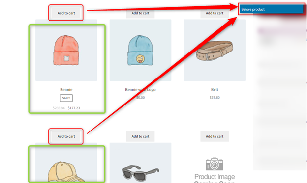Select the Before product option
Image resolution: width=307 pixels, height=183 pixels.
coord(272,9)
